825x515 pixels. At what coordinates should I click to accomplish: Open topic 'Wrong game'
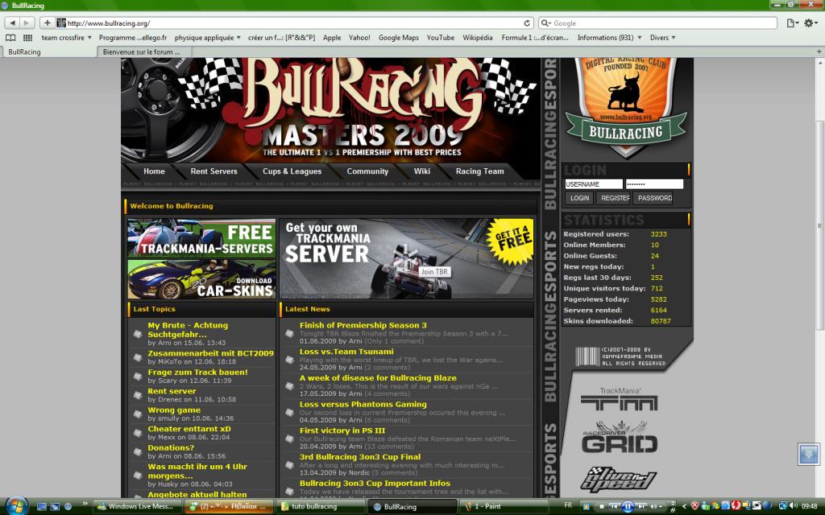click(x=174, y=410)
